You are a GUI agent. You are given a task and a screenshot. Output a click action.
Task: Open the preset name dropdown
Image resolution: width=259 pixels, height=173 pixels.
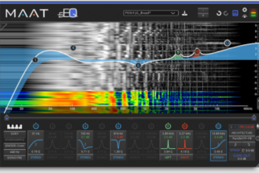pyautogui.click(x=151, y=13)
